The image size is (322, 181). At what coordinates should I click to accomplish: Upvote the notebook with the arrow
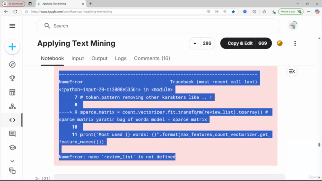[x=195, y=43]
